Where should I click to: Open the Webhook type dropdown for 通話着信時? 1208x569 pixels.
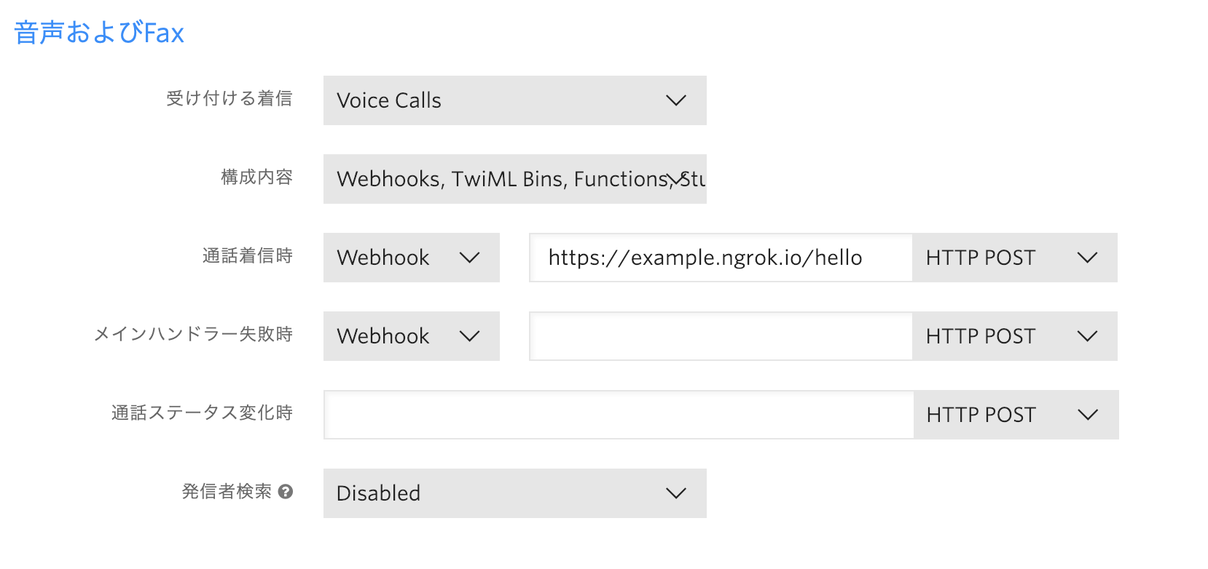(x=412, y=258)
